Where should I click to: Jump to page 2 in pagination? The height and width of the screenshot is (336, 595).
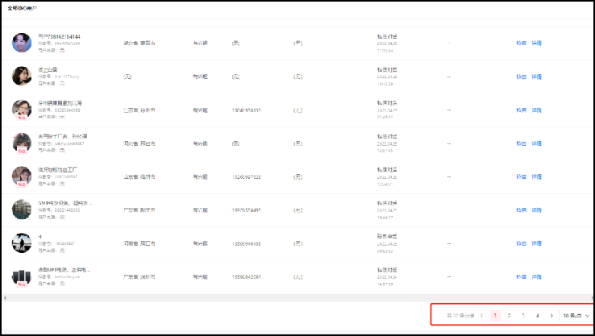coord(510,316)
